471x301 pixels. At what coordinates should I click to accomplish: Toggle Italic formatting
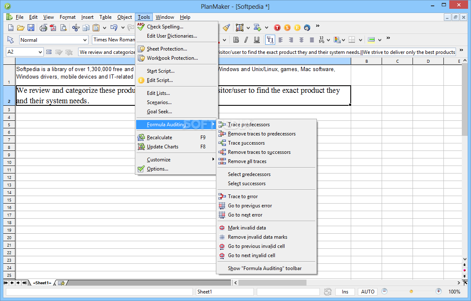click(246, 40)
